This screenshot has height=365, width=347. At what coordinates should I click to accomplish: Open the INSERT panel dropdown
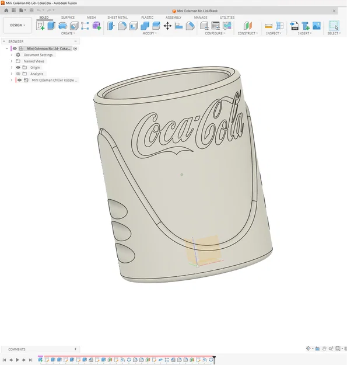[x=304, y=33]
